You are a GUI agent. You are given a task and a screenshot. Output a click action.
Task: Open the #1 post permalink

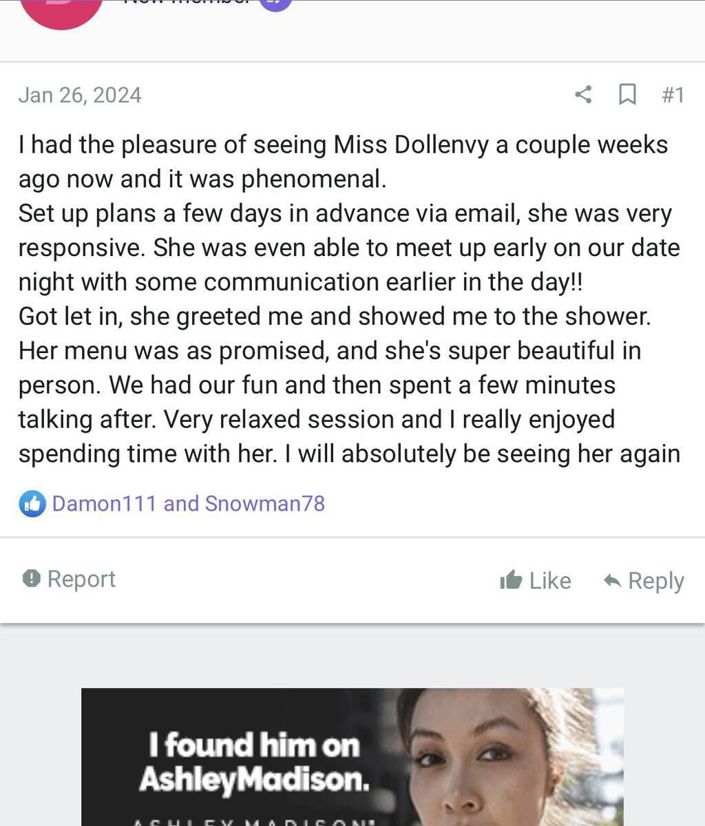pos(673,94)
